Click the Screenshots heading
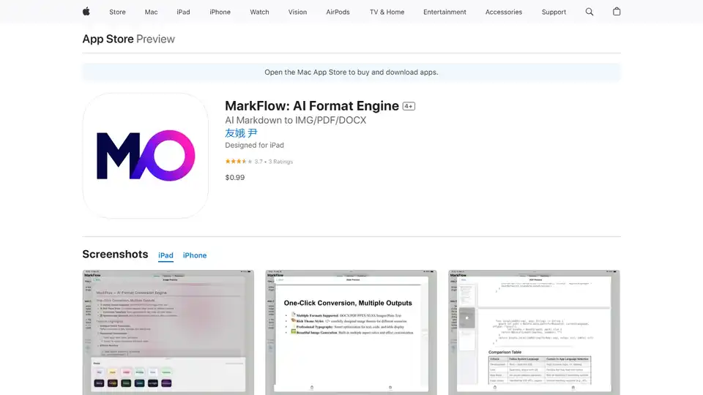The width and height of the screenshot is (703, 395). click(x=115, y=255)
